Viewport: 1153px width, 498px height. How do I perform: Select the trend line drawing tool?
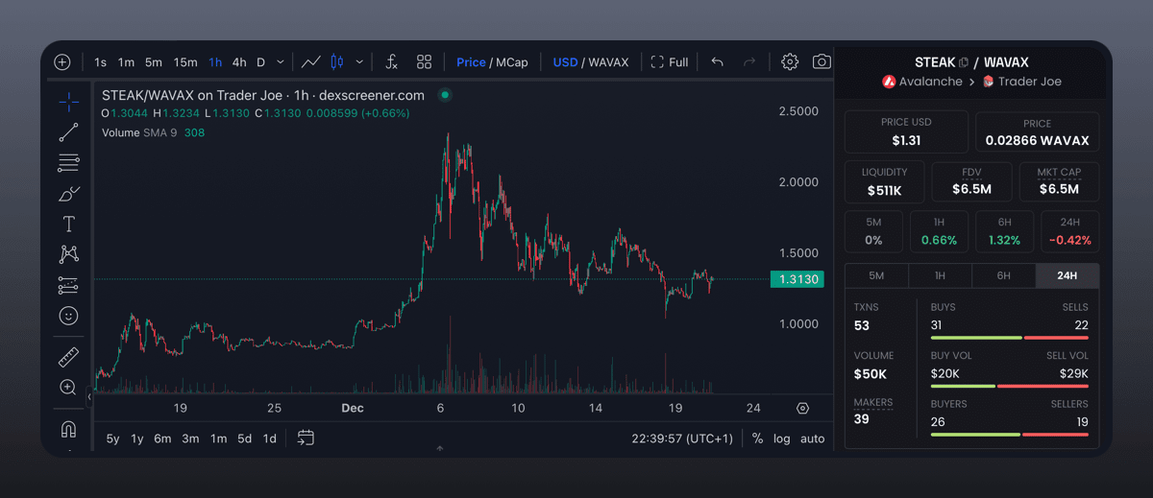tap(68, 132)
